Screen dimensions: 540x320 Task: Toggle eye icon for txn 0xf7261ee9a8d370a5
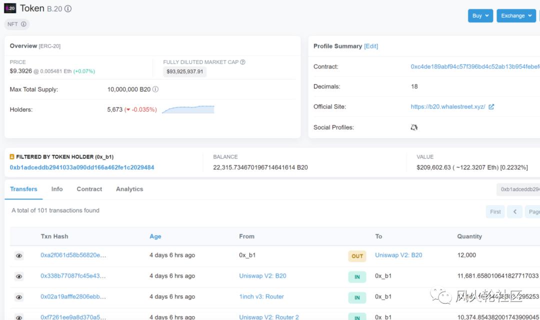coord(19,317)
